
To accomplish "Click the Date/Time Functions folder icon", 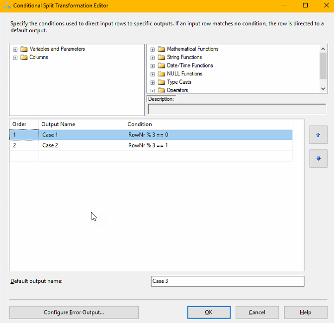I will click(x=161, y=65).
